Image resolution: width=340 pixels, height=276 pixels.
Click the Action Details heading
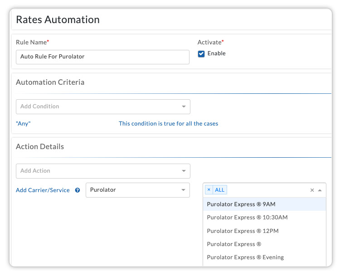40,146
